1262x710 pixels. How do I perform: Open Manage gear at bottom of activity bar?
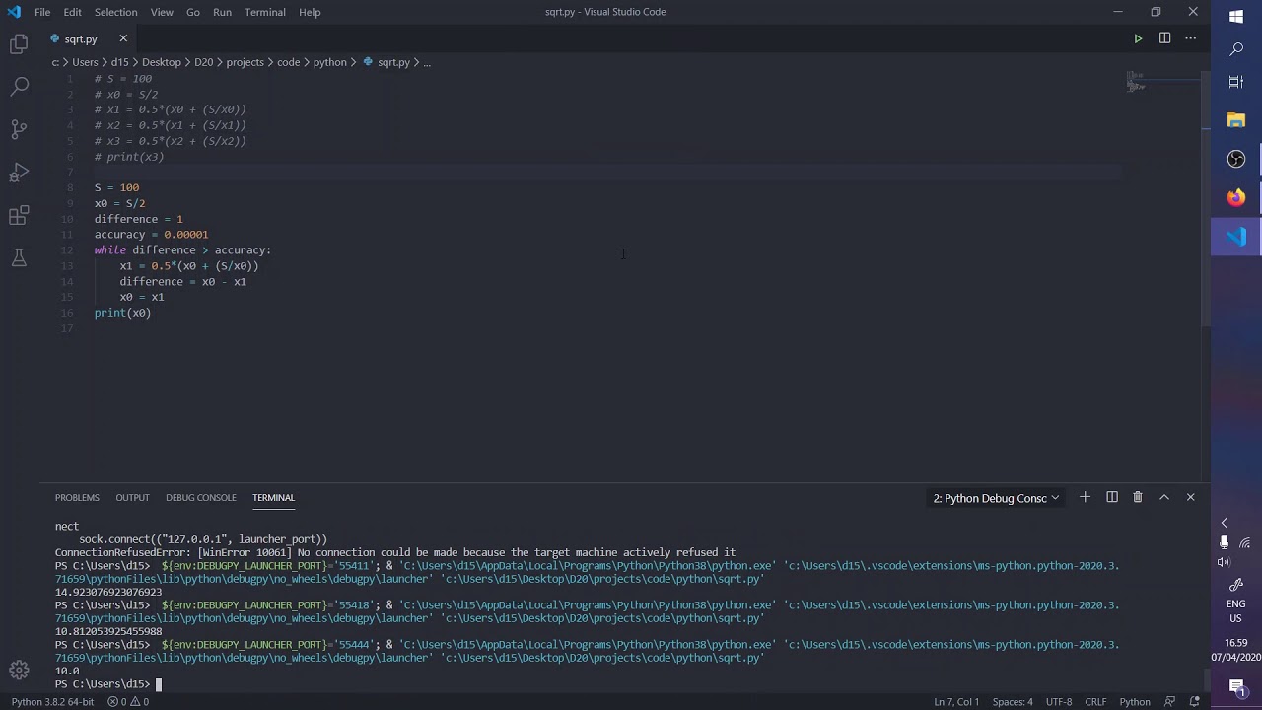coord(19,671)
